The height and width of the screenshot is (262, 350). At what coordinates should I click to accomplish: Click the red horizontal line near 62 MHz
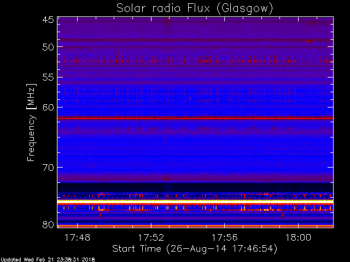point(195,118)
